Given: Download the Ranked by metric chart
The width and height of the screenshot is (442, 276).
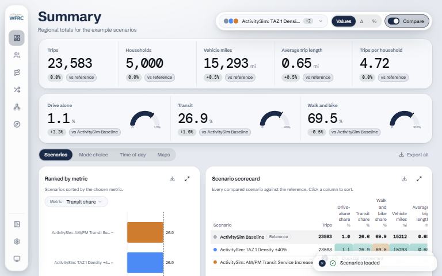Looking at the screenshot, I should 172,179.
